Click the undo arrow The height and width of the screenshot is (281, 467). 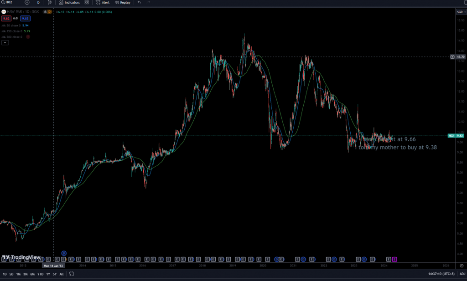[x=139, y=2]
